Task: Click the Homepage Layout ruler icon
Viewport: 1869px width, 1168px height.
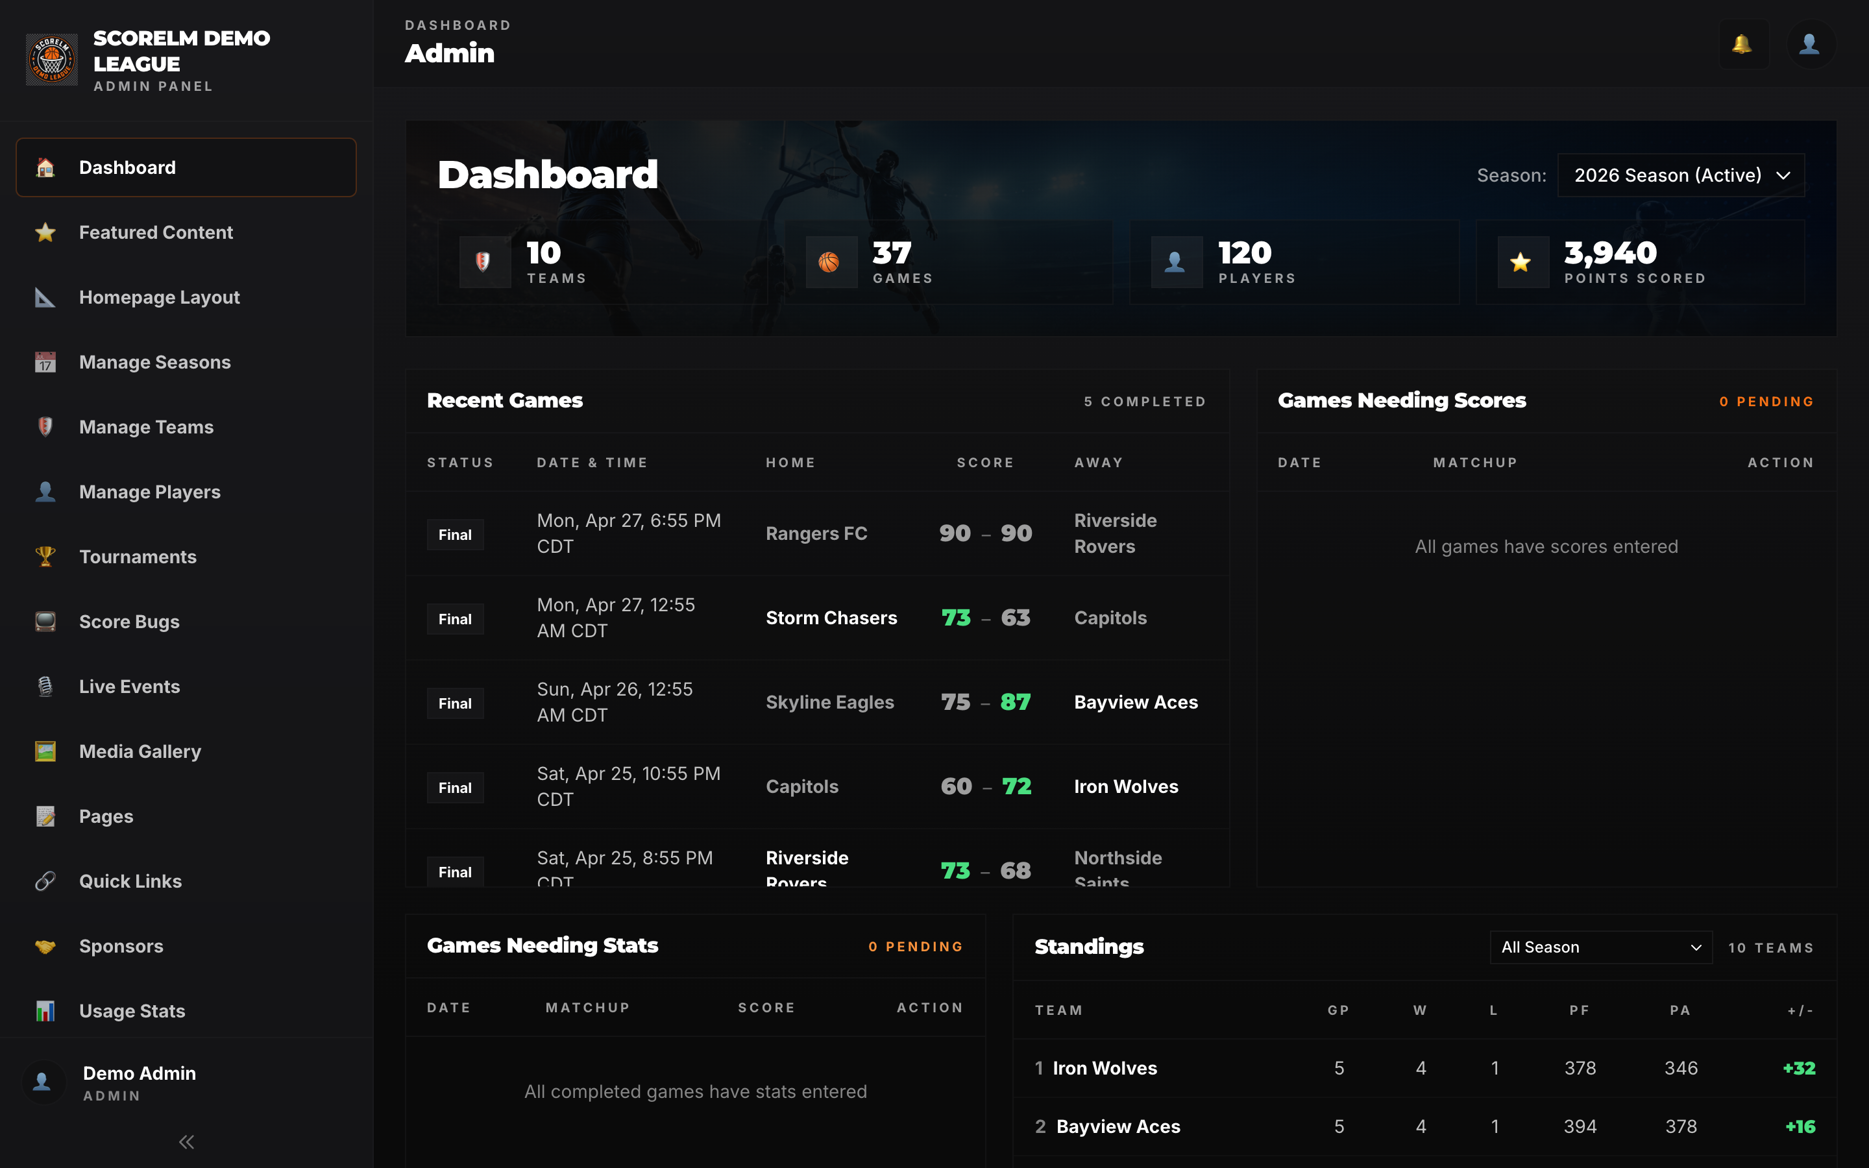Action: point(45,297)
